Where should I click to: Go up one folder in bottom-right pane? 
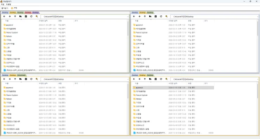pyautogui.click(x=145, y=79)
